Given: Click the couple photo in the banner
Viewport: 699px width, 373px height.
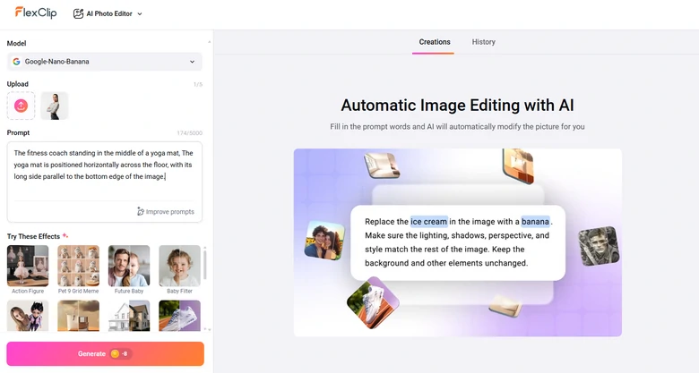Looking at the screenshot, I should click(x=324, y=240).
